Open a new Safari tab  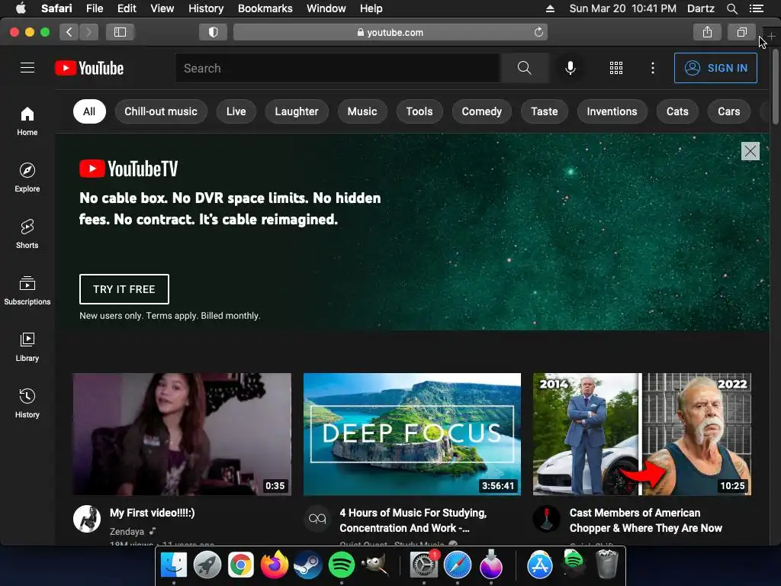771,37
